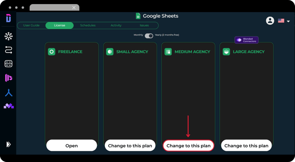Click Open button on Freelance plan
Viewport: 295px width, 162px height.
pyautogui.click(x=72, y=145)
